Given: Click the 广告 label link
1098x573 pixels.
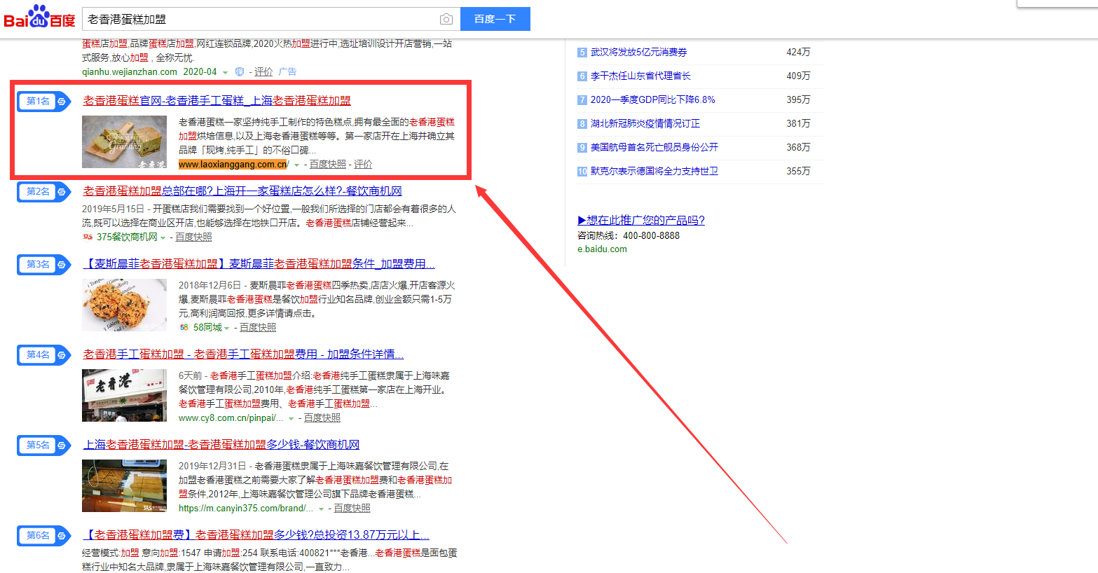Looking at the screenshot, I should 287,71.
